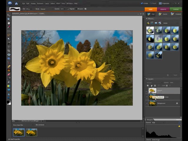Click the Home welcome screen icon

pyautogui.click(x=16, y=4)
